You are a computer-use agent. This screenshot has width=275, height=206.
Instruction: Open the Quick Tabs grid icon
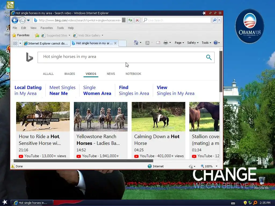[x=15, y=43]
